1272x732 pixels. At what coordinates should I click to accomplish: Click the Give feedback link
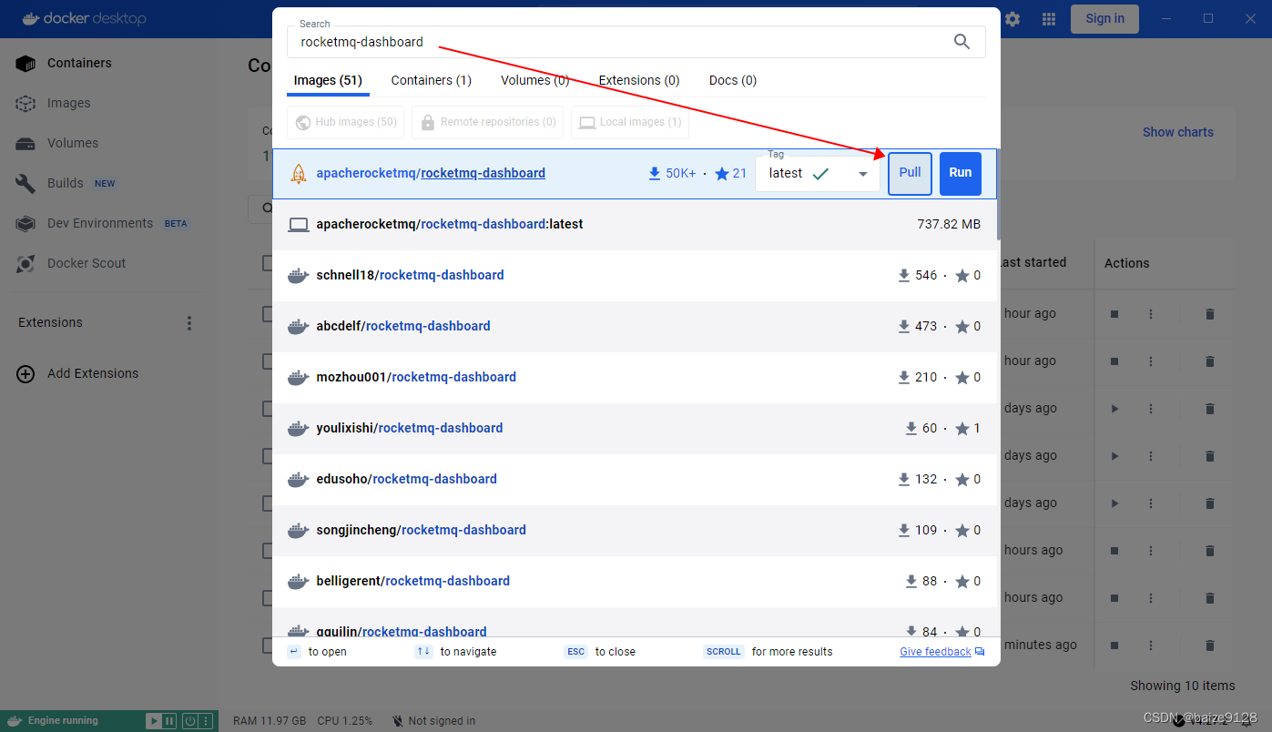935,652
